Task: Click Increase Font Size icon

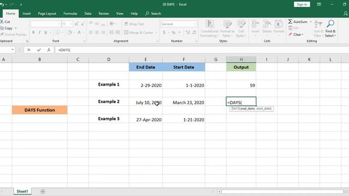Action: point(76,24)
